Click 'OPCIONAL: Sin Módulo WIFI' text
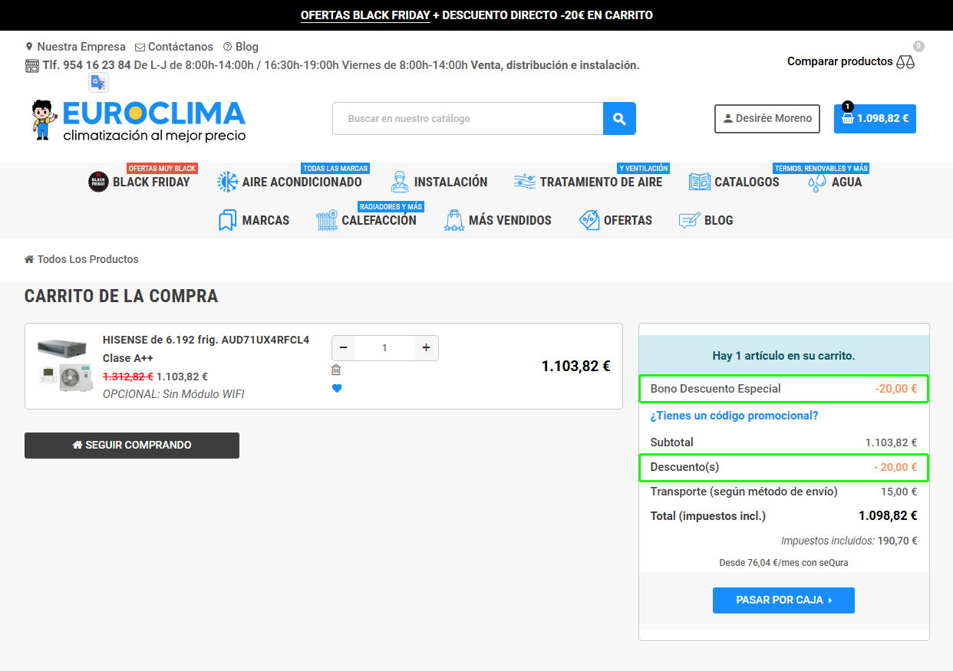953x671 pixels. click(x=173, y=394)
